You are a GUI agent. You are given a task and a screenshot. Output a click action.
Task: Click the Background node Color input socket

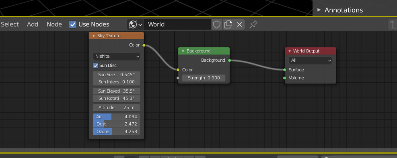178,70
